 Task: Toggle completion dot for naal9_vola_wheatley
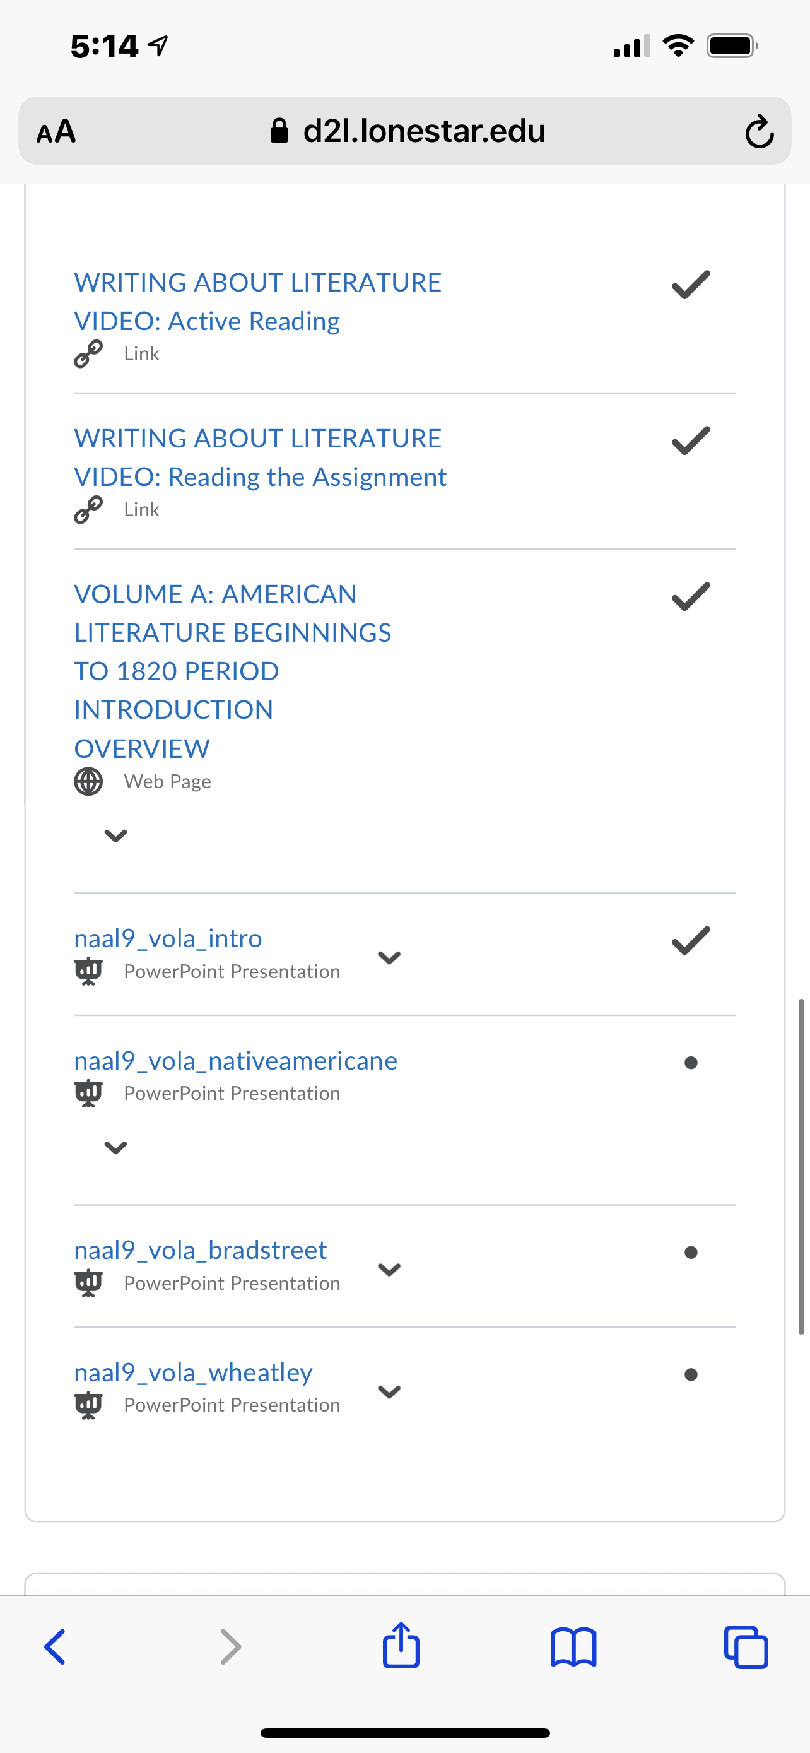click(x=690, y=1374)
